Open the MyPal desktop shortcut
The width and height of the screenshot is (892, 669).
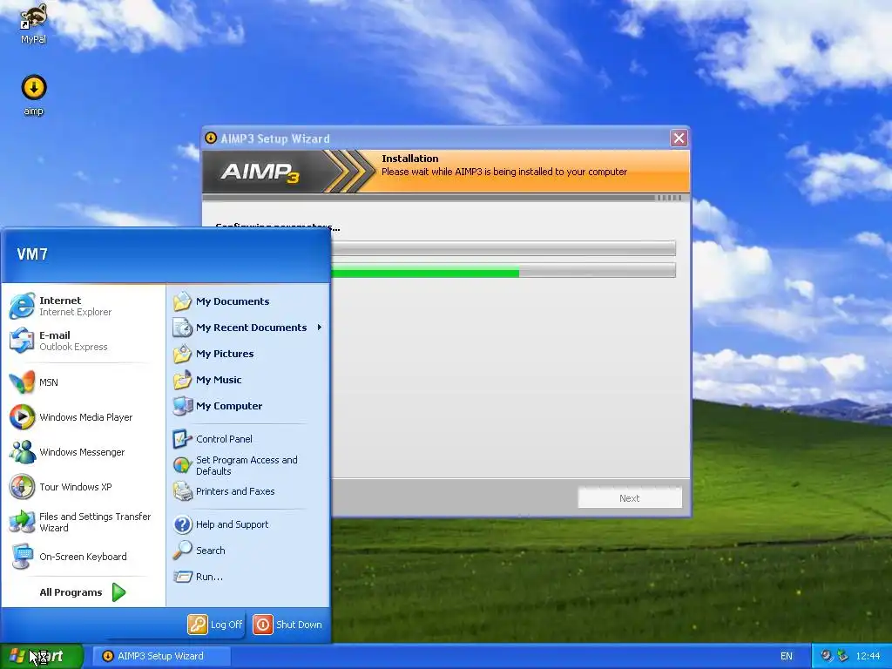coord(33,24)
